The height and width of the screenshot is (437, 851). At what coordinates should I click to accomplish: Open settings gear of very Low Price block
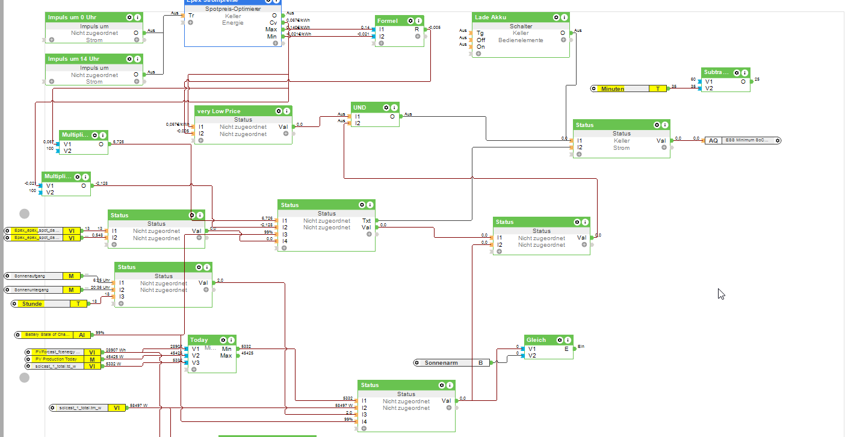[278, 111]
